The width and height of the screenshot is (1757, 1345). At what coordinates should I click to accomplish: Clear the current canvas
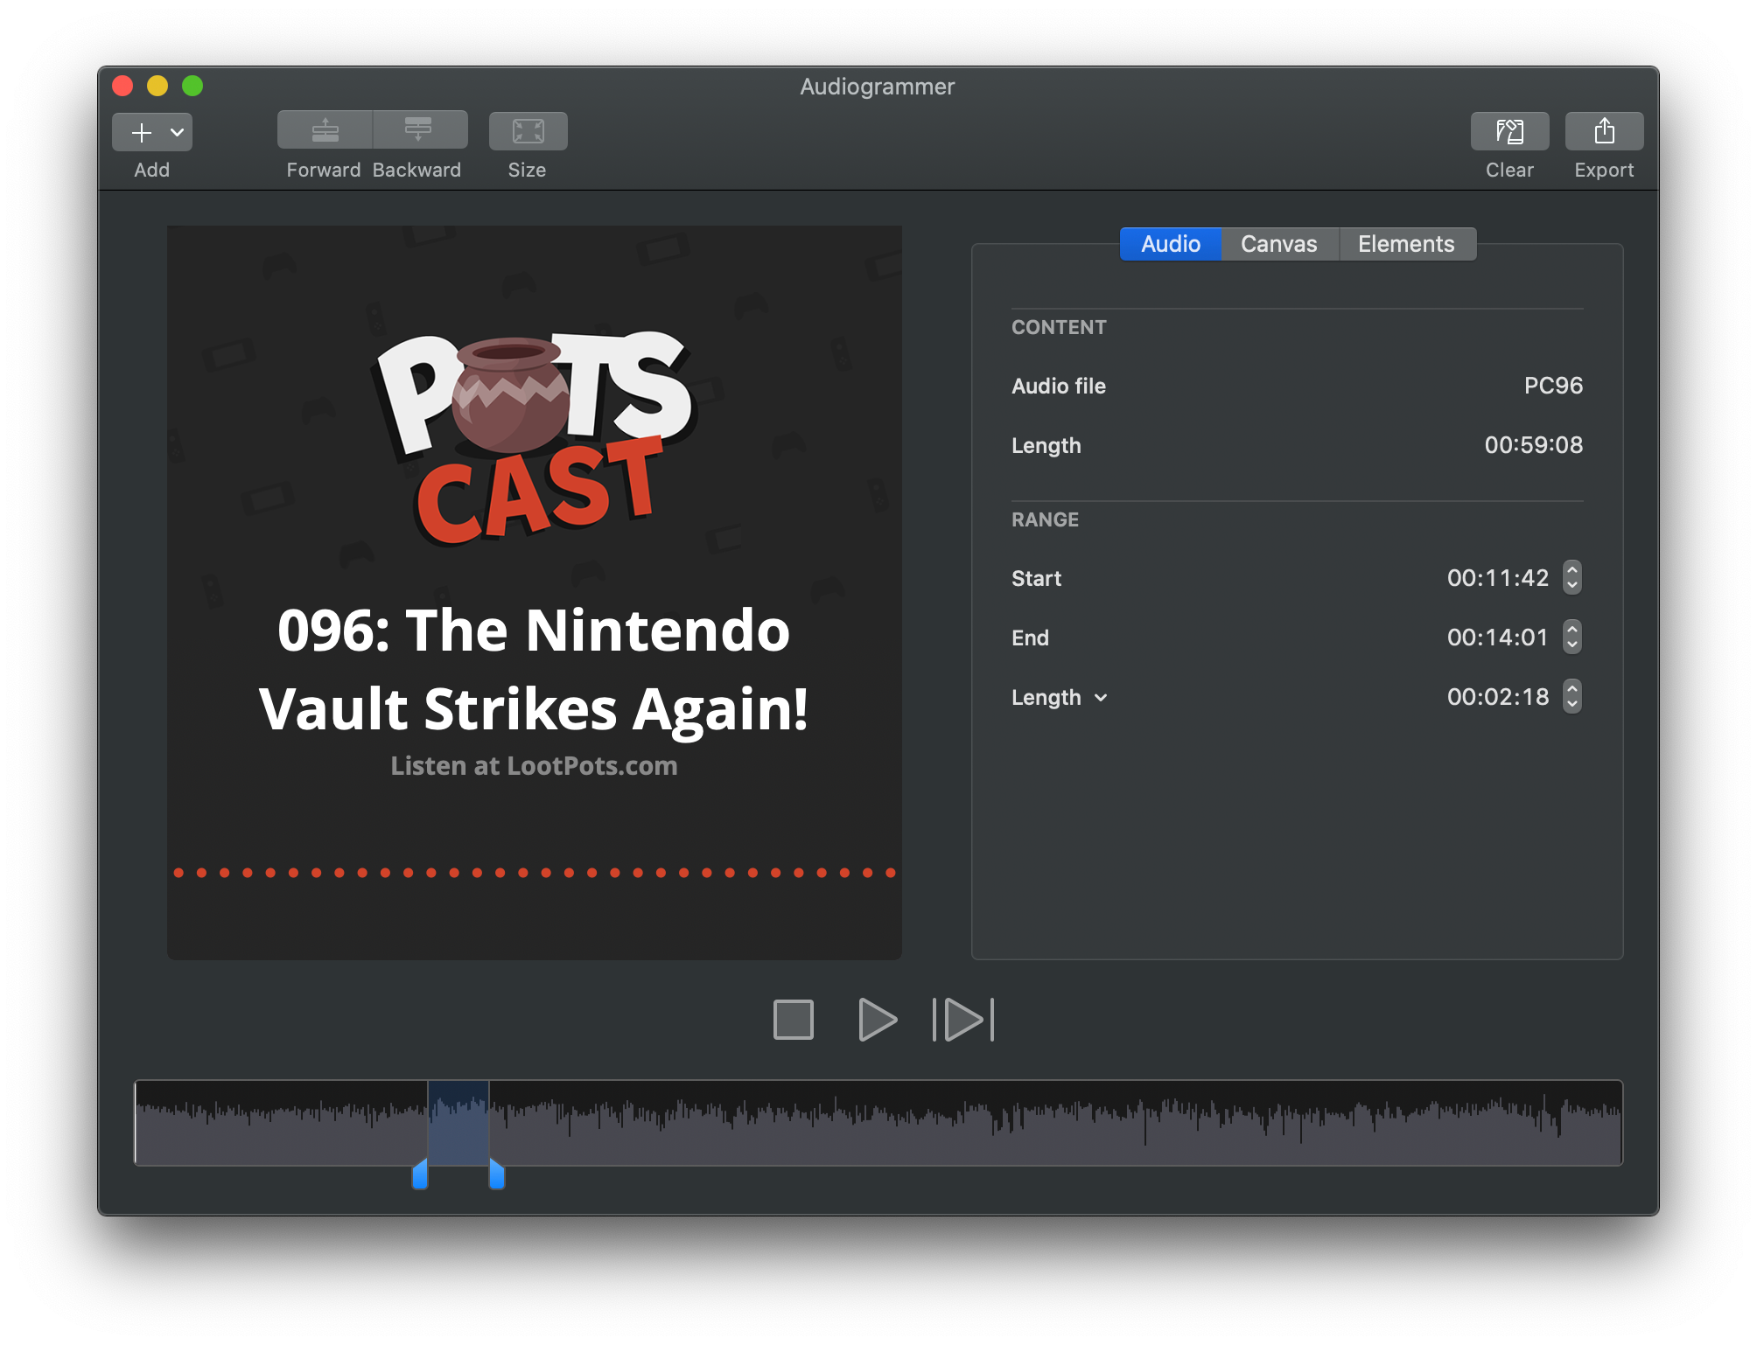pos(1508,131)
